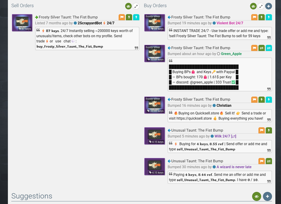Click cyan lightning icon on Christian listing
Screen dimensions: 281x204
click(269, 99)
